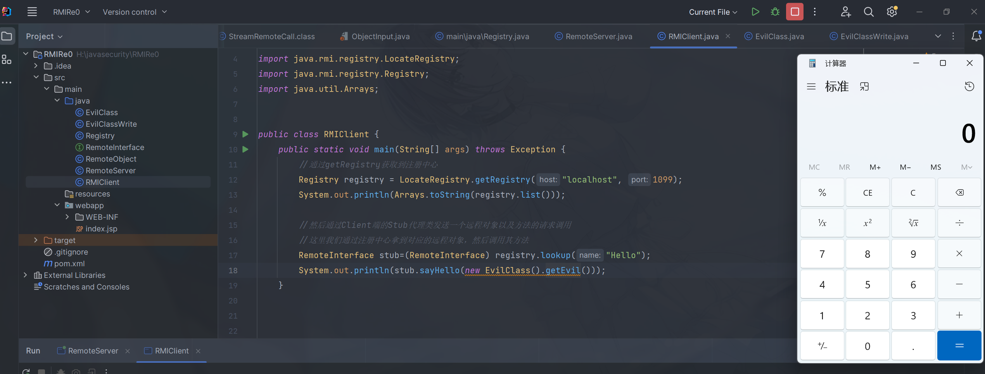Switch to ObjectInput.java tab
Image resolution: width=985 pixels, height=374 pixels.
375,36
